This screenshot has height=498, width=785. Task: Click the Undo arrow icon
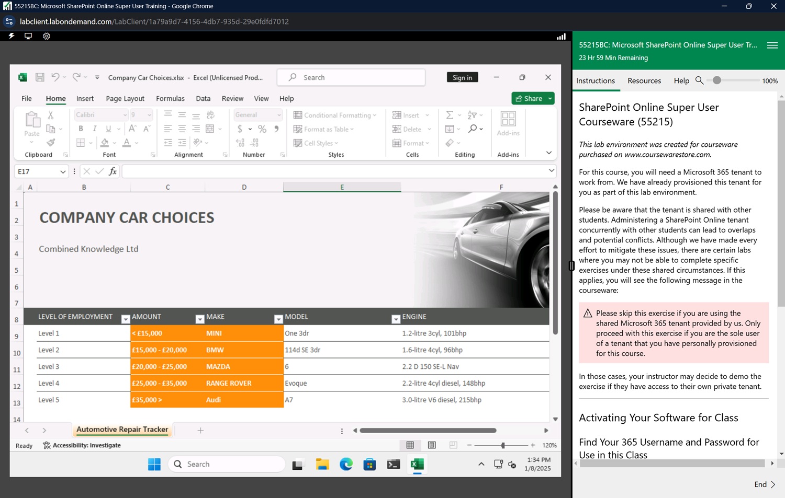tap(55, 77)
